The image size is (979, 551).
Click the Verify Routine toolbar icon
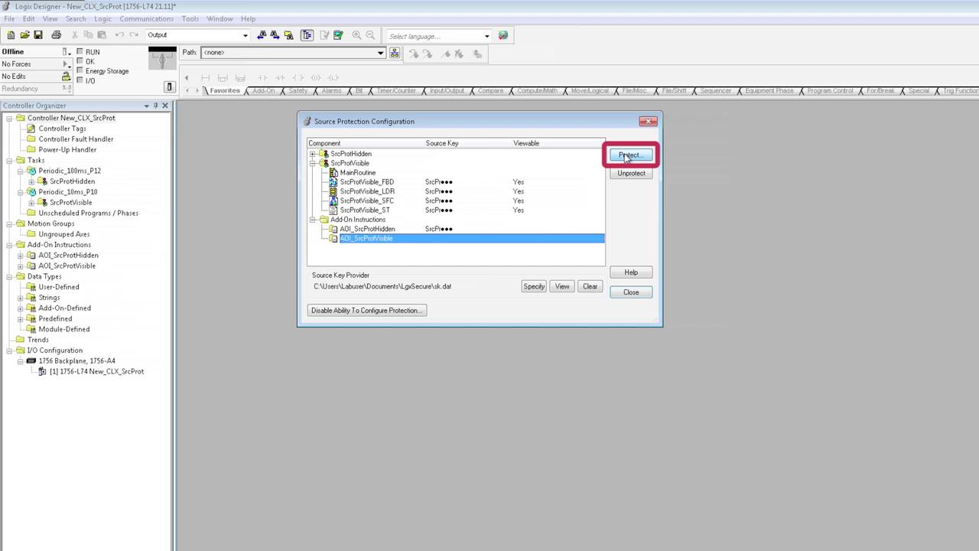click(324, 35)
